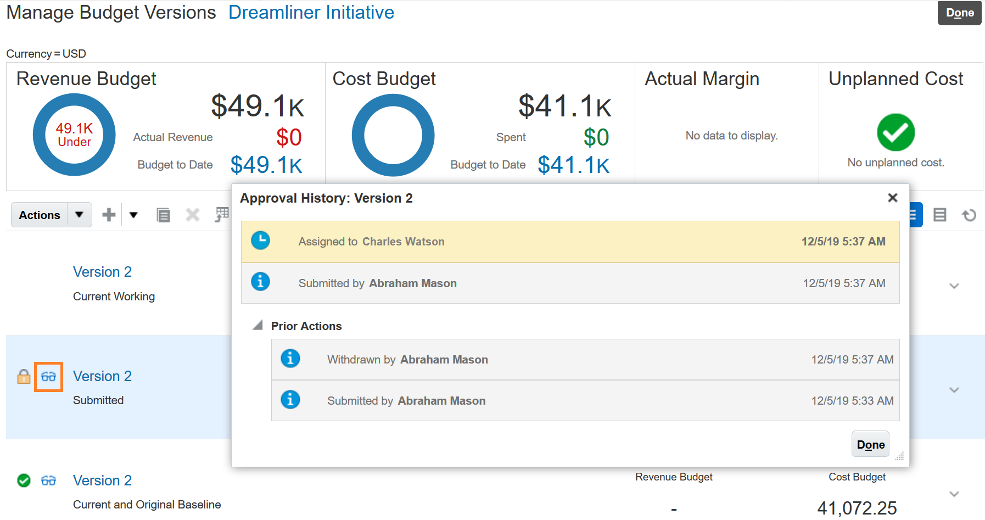Image resolution: width=985 pixels, height=520 pixels.
Task: Click the lock icon beside Submitted Version 2
Action: [x=24, y=377]
